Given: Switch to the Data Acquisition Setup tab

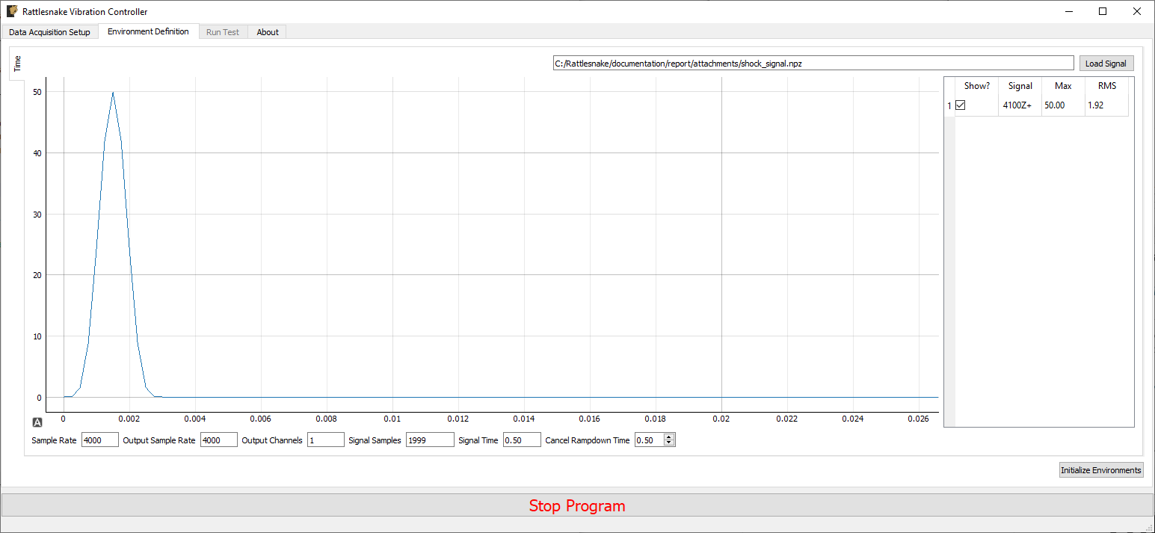Looking at the screenshot, I should (x=49, y=31).
